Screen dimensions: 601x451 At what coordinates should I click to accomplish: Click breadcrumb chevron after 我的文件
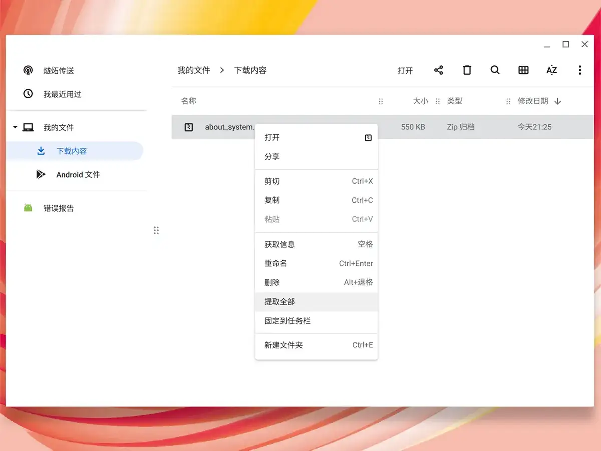pyautogui.click(x=222, y=70)
